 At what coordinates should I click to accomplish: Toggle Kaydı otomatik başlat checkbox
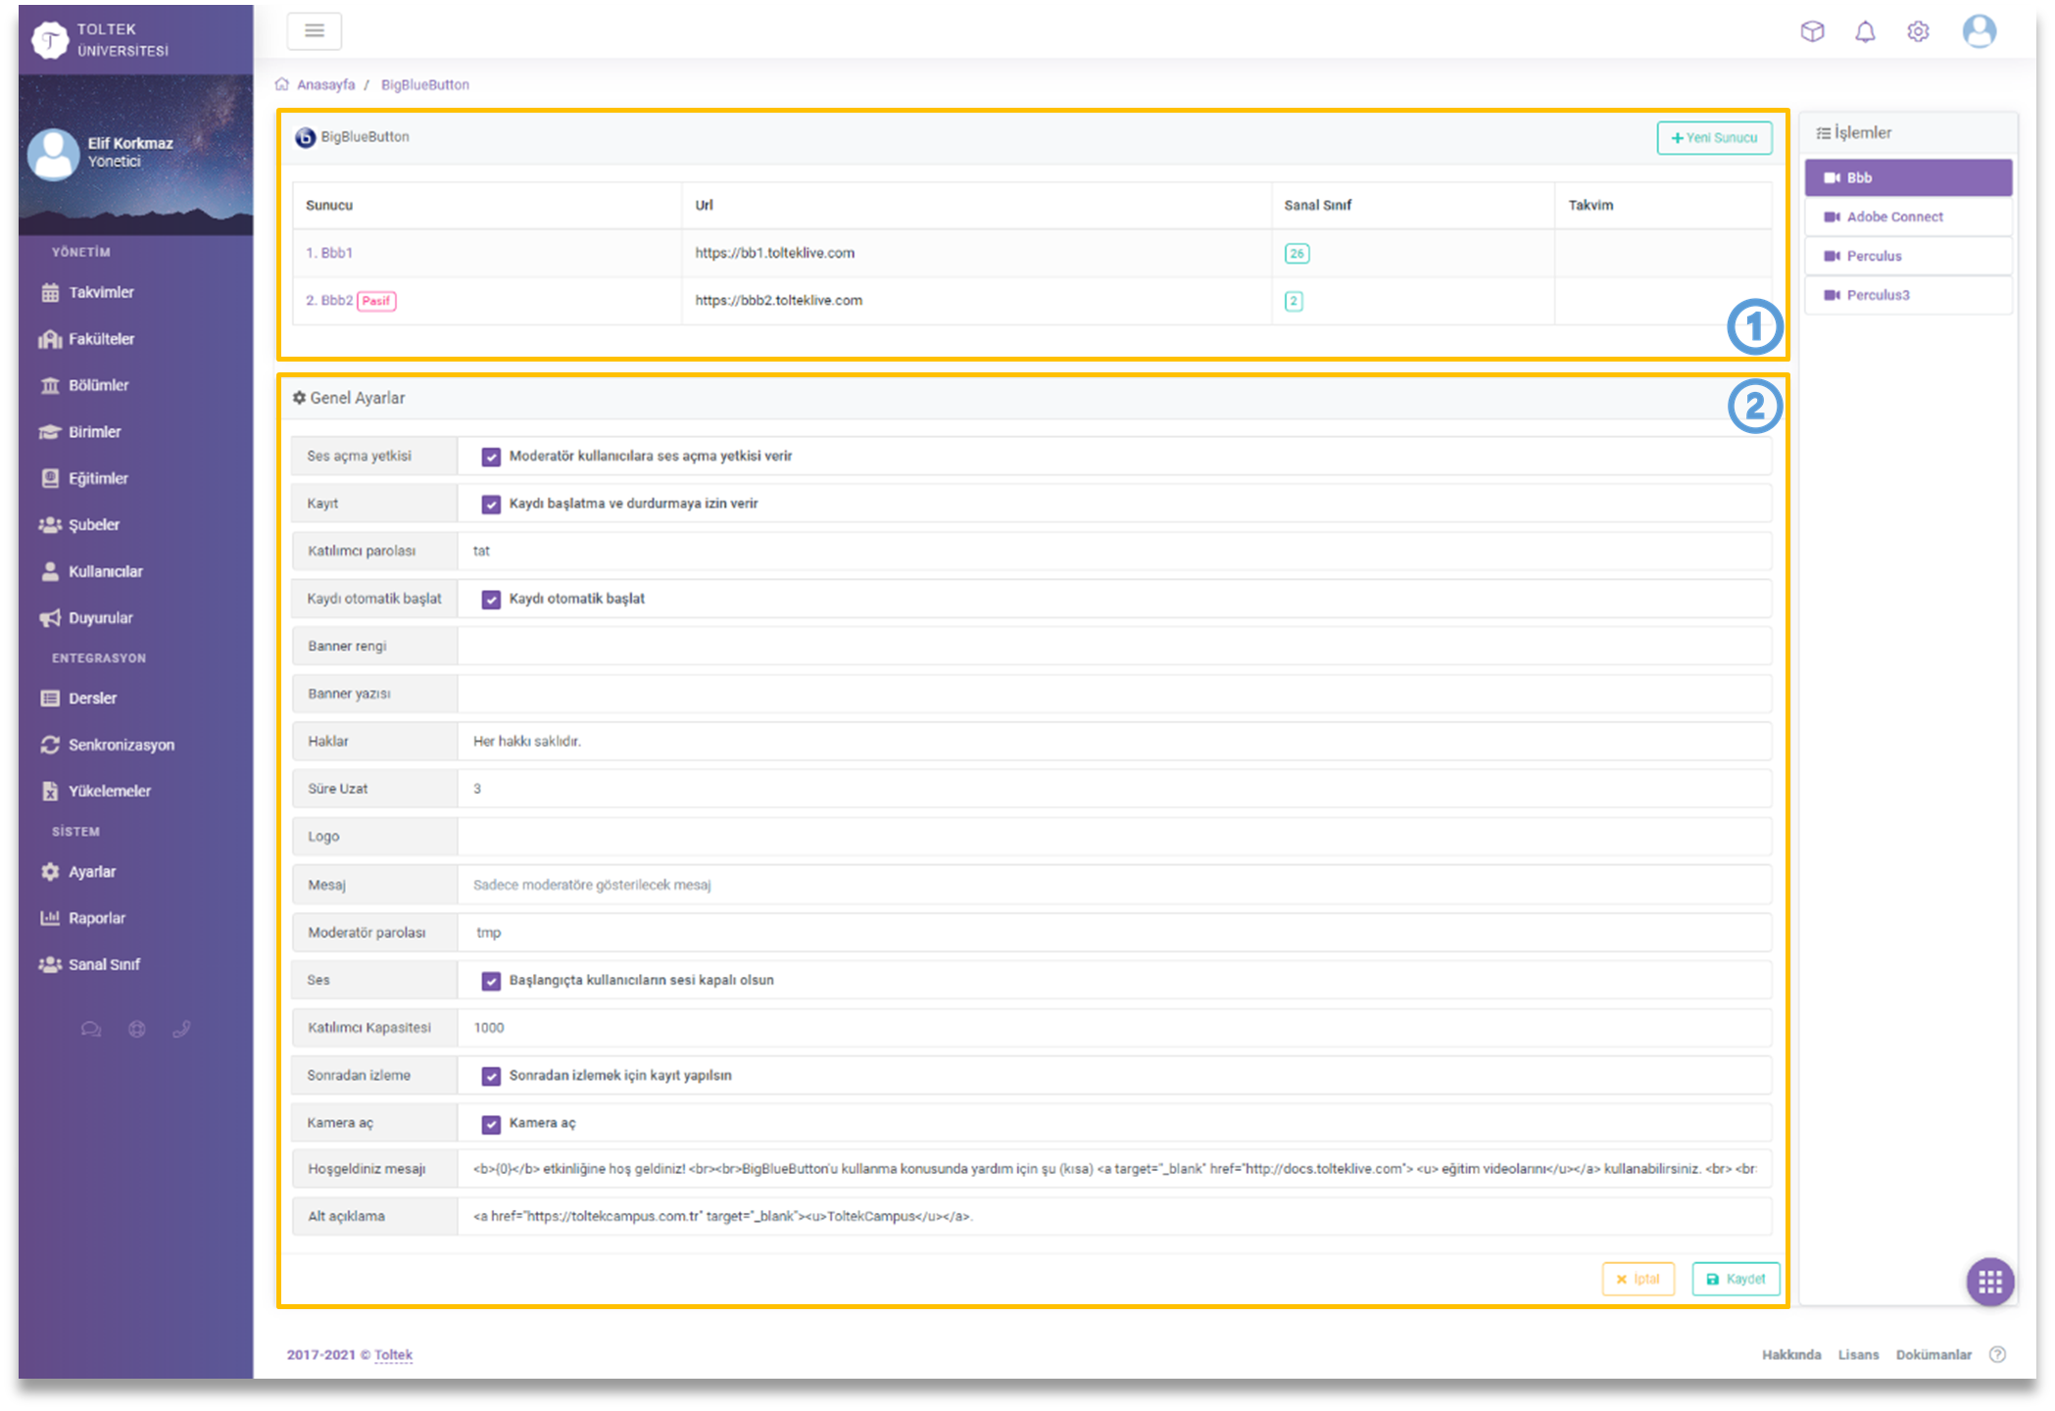[x=491, y=600]
